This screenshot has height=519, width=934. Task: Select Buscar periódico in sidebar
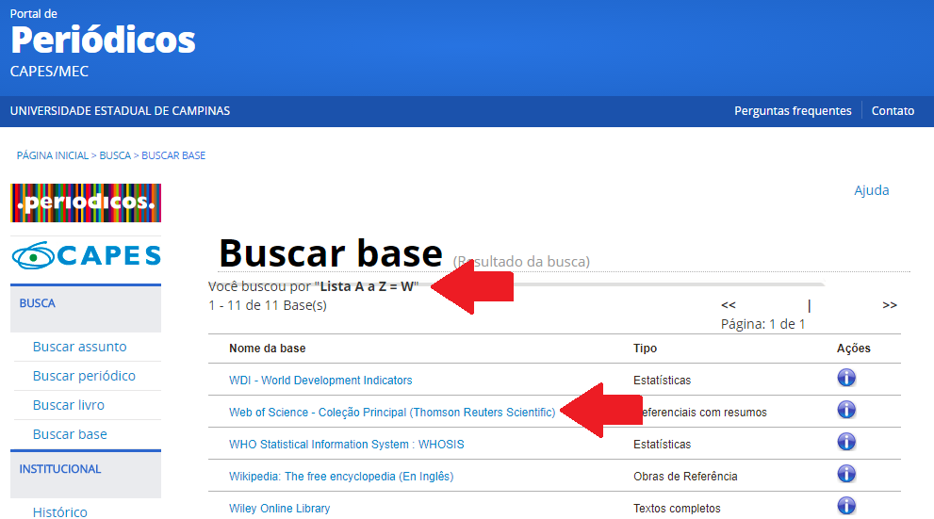tap(84, 376)
